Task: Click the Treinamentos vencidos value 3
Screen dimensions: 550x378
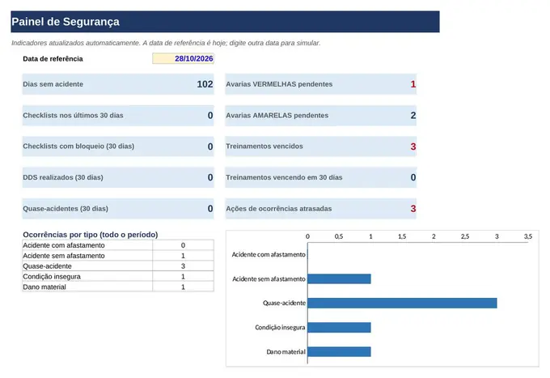Action: point(413,147)
